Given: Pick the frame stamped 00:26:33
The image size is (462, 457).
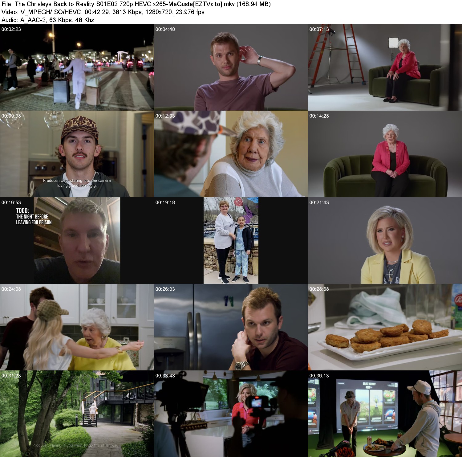Looking at the screenshot, I should point(231,327).
